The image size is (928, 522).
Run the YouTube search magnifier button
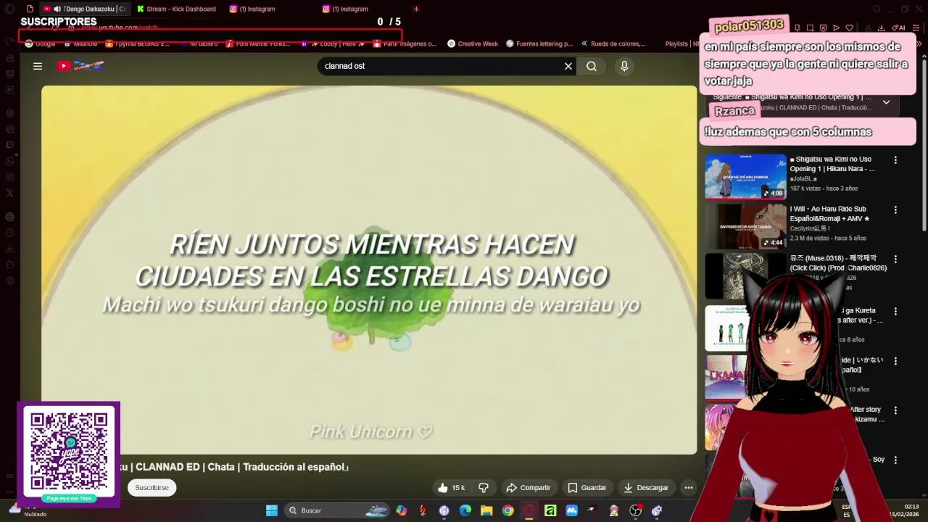(x=592, y=66)
